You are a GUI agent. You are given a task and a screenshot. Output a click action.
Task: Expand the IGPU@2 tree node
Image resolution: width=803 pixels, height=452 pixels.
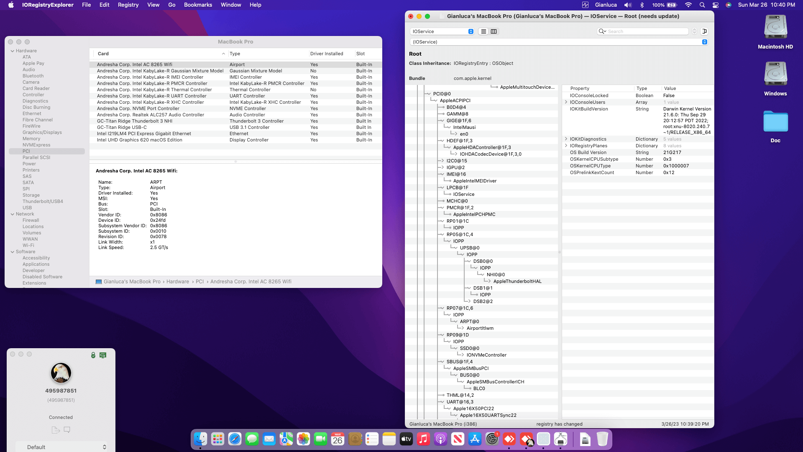pyautogui.click(x=442, y=167)
